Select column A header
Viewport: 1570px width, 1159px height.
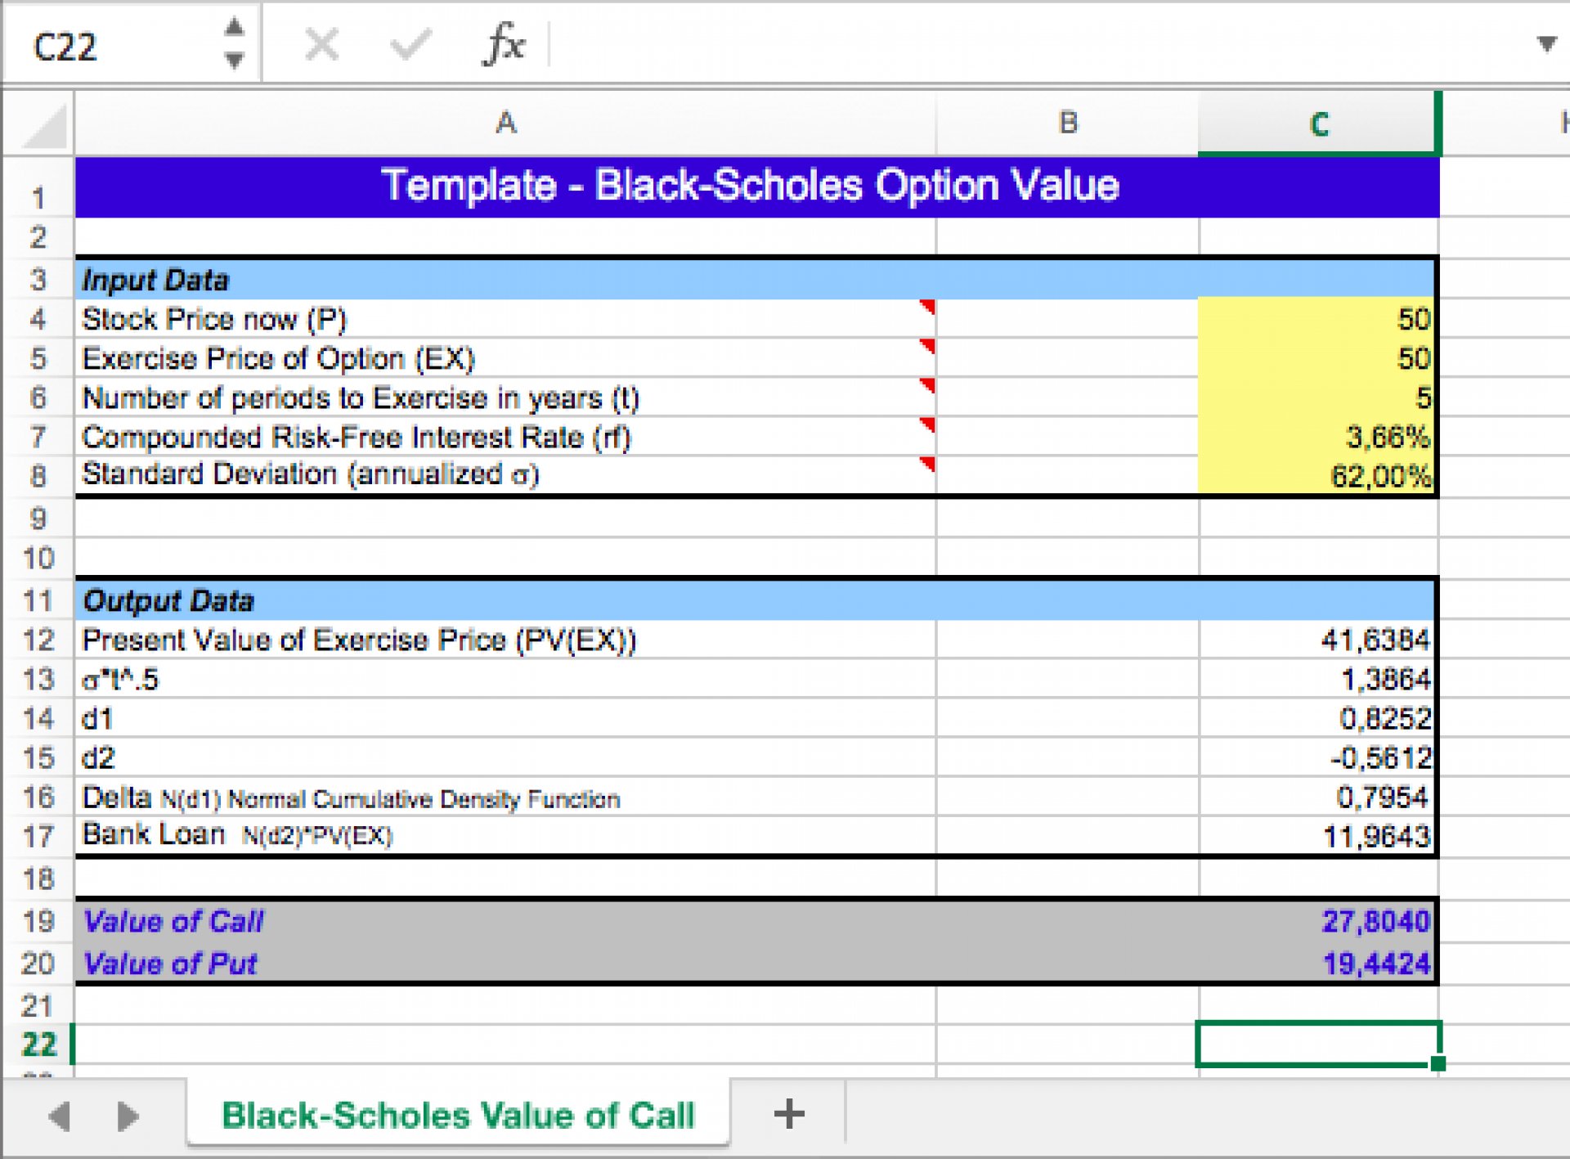point(505,124)
